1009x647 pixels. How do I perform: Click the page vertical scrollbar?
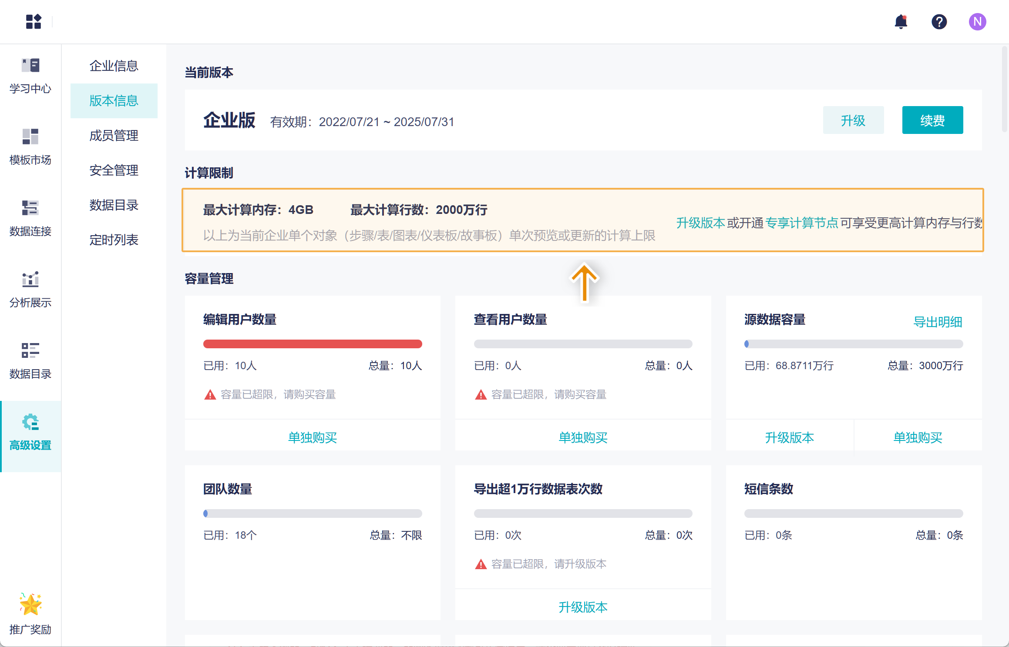click(x=1004, y=89)
